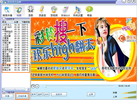Select song 笔记
Viewport: 137px width, 100px height.
pos(16,63)
